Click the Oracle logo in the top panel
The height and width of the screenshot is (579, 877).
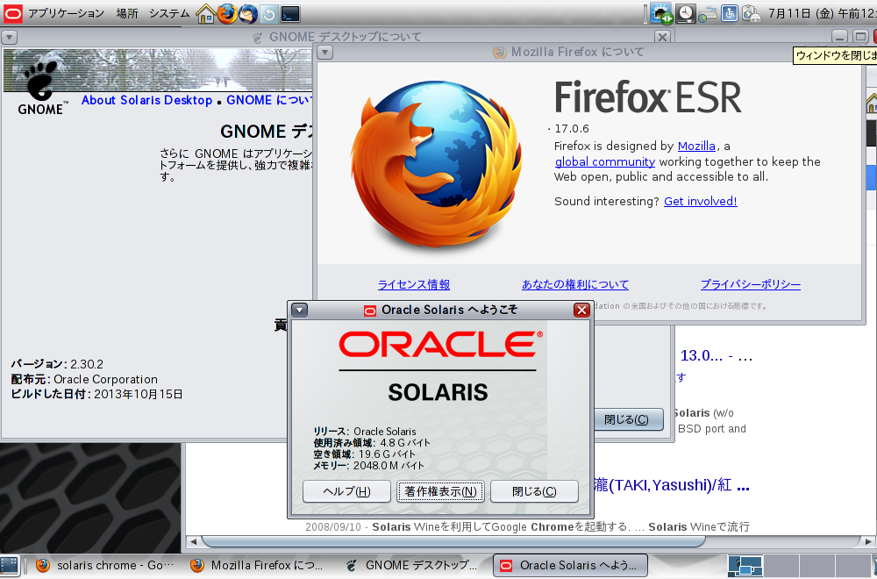coord(13,13)
